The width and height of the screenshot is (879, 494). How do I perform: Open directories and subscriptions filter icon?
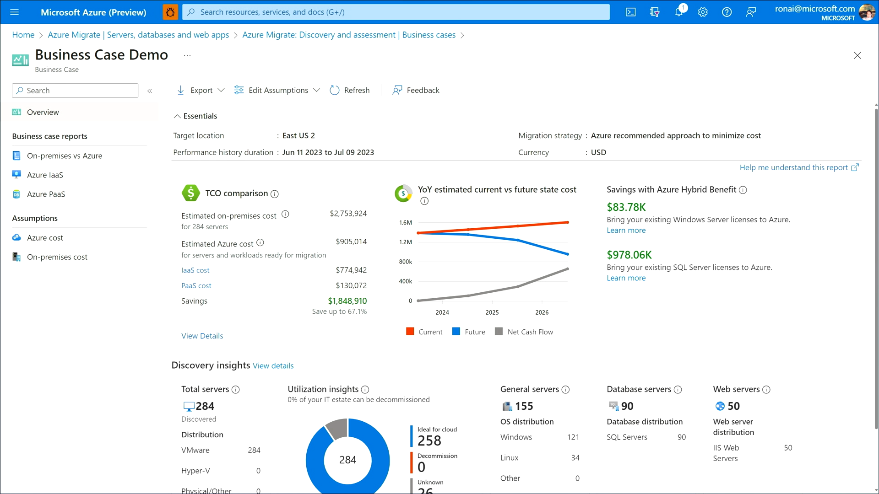click(x=655, y=12)
